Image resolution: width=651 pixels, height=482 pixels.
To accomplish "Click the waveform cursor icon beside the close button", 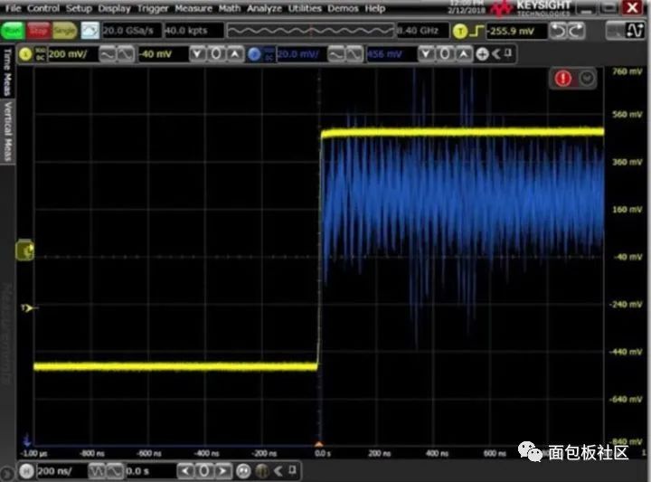I will 635,31.
